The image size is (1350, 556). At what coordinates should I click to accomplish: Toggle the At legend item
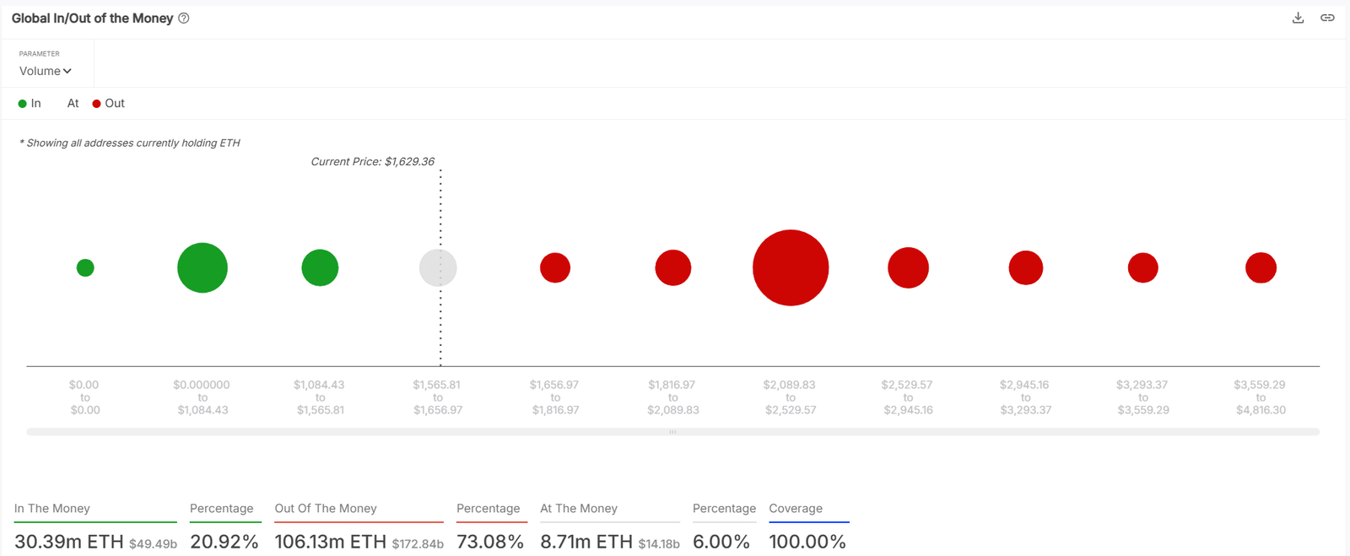[73, 104]
